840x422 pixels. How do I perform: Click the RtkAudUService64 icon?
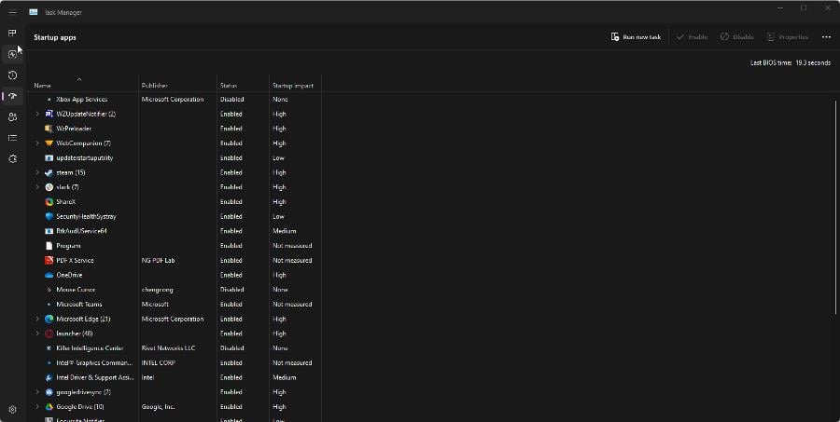49,231
